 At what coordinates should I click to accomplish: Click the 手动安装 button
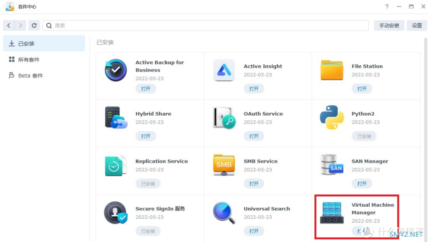[x=389, y=25]
